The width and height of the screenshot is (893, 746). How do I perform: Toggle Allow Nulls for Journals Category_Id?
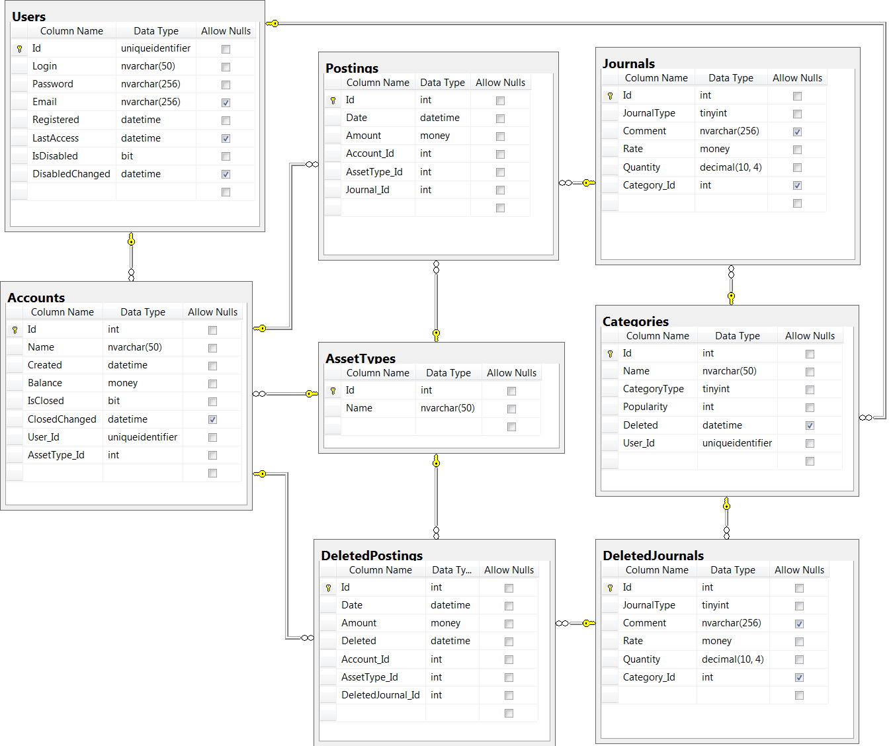[797, 186]
